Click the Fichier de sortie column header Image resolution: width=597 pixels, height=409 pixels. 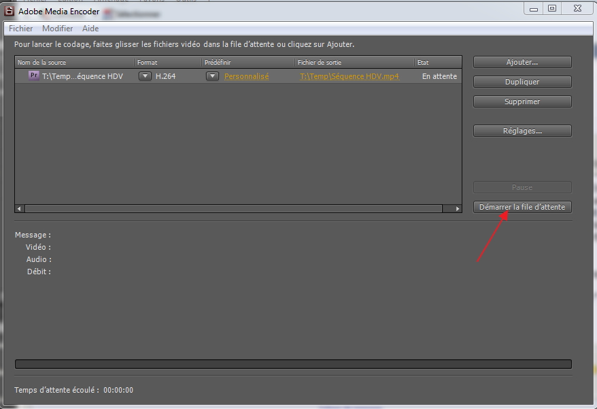click(354, 62)
